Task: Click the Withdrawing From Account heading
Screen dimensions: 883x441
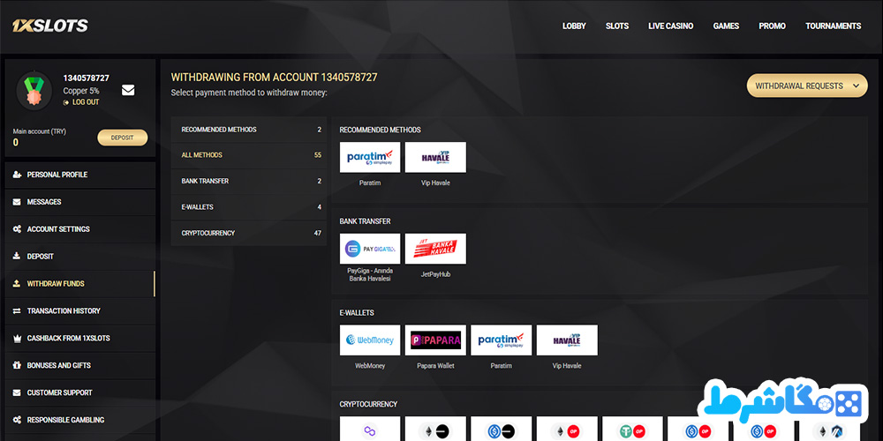Action: (x=275, y=78)
